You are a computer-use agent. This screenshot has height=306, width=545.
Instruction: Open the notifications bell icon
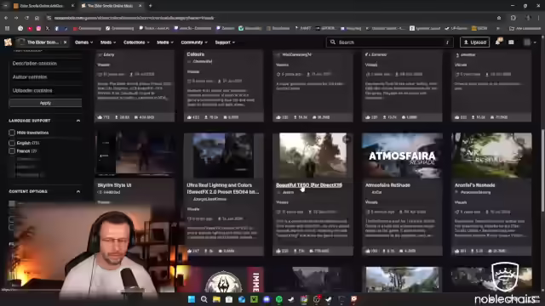pyautogui.click(x=497, y=42)
